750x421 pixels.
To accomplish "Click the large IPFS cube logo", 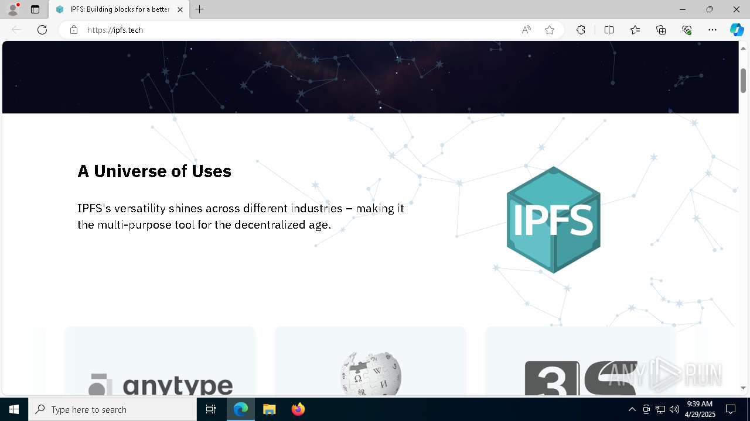I will point(554,220).
